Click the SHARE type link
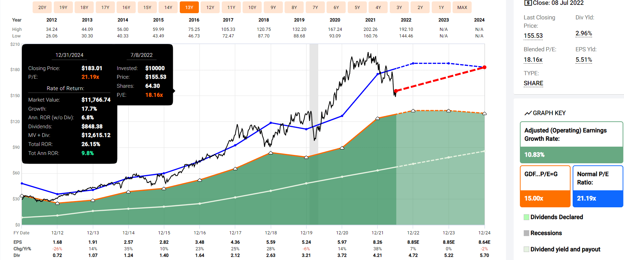This screenshot has height=260, width=624. point(533,83)
